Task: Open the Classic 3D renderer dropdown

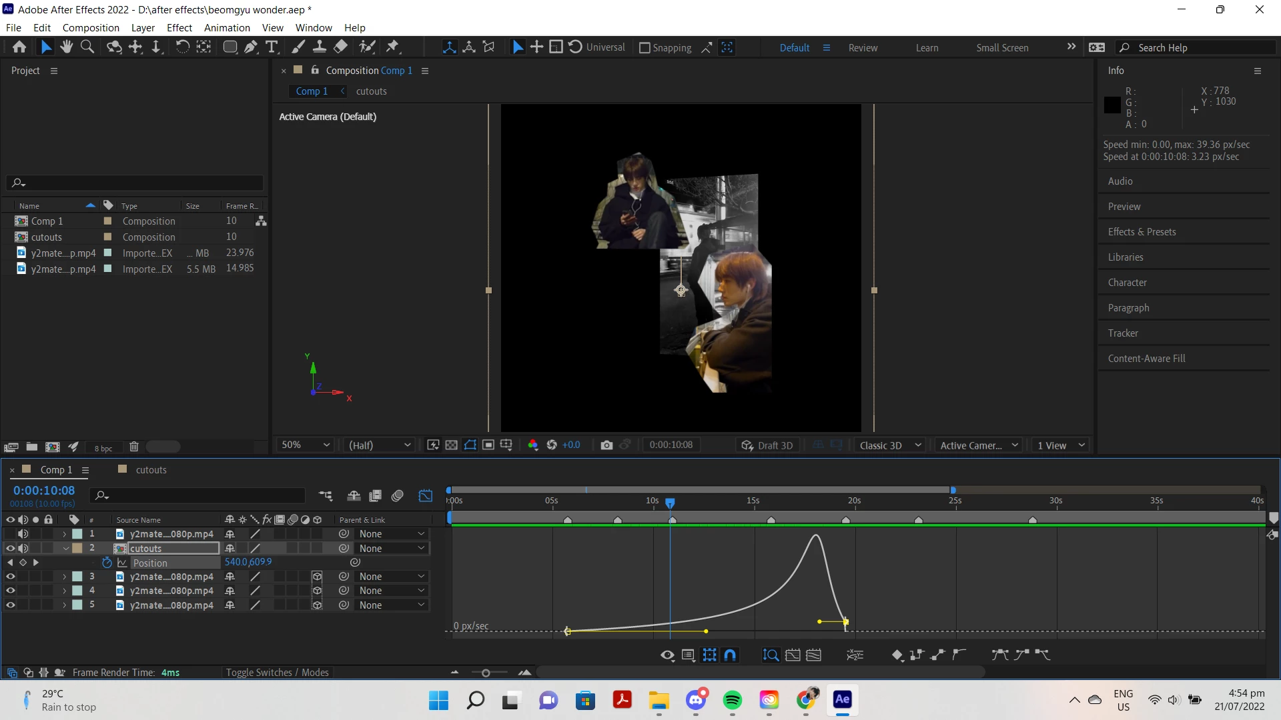Action: click(889, 445)
